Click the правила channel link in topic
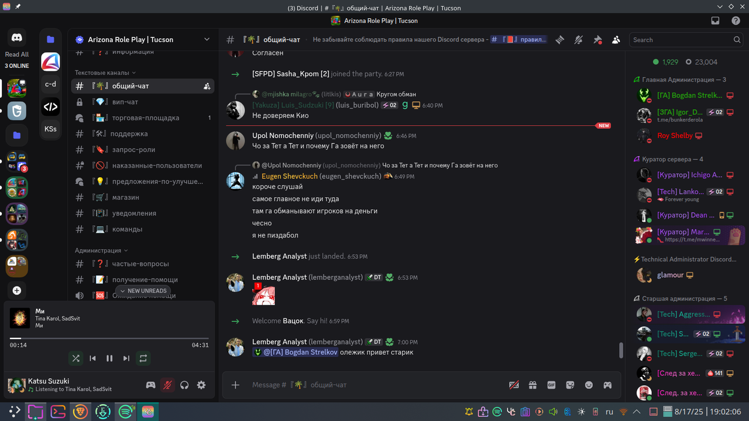The width and height of the screenshot is (749, 421). tap(519, 40)
